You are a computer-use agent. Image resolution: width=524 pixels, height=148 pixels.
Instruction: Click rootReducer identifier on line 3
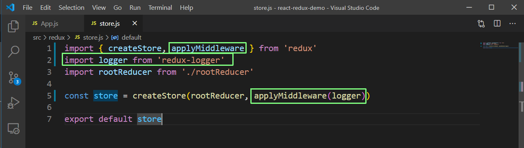click(x=125, y=72)
